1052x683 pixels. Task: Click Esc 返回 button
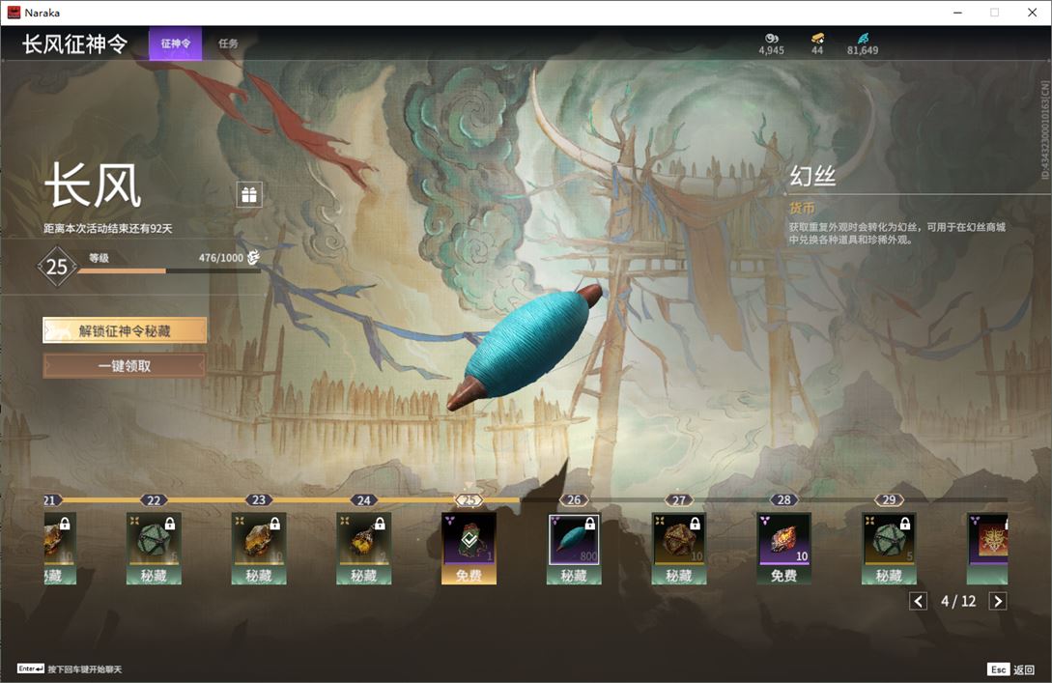click(1010, 669)
